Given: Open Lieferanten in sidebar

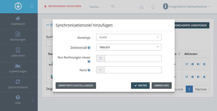Looking at the screenshot, I should (x=18, y=53).
